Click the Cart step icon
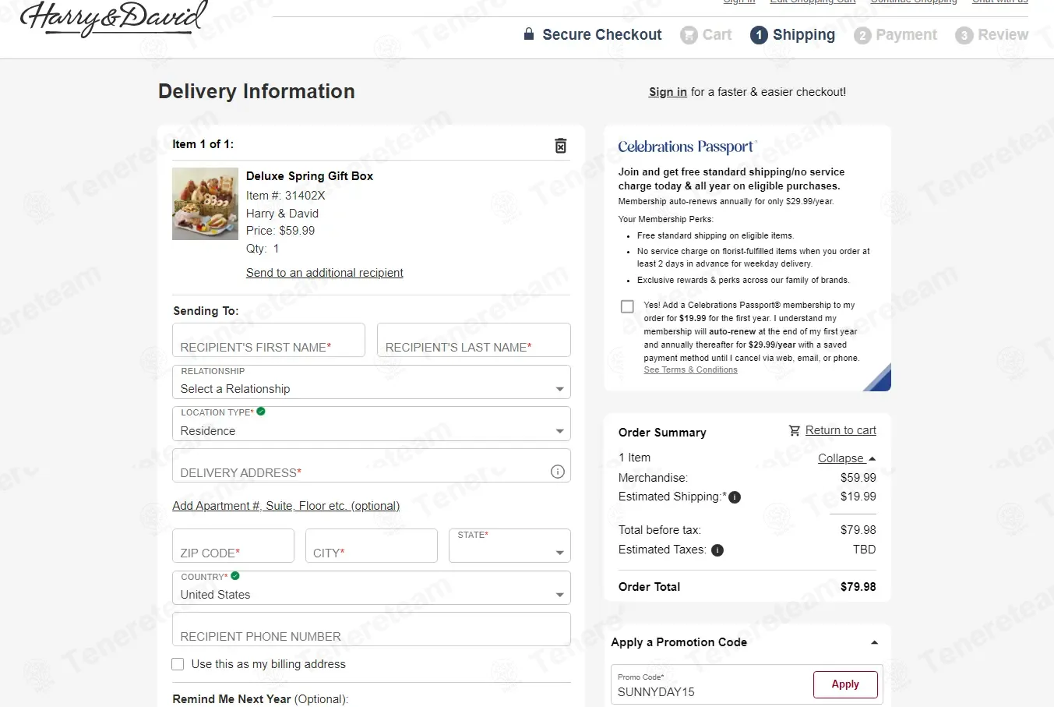 tap(689, 35)
